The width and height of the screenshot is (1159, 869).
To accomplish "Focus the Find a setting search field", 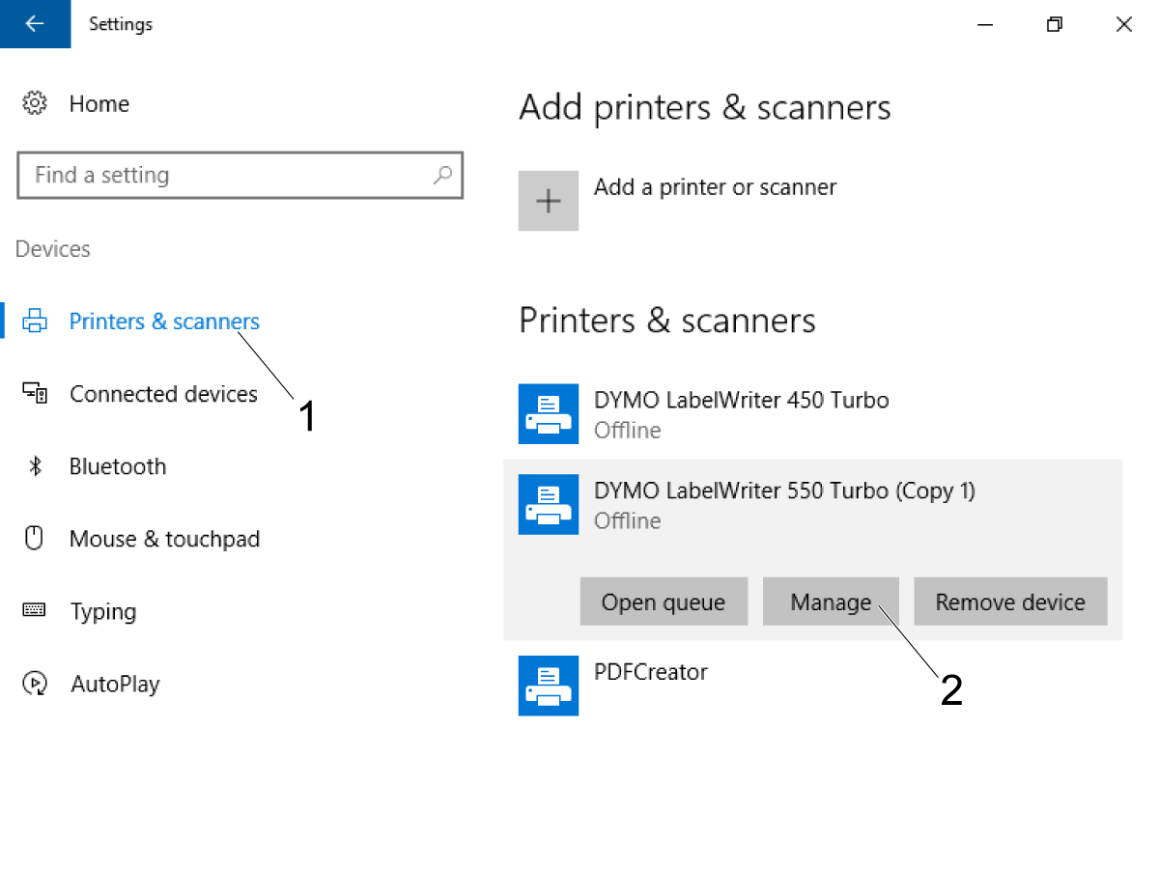I will coord(240,175).
